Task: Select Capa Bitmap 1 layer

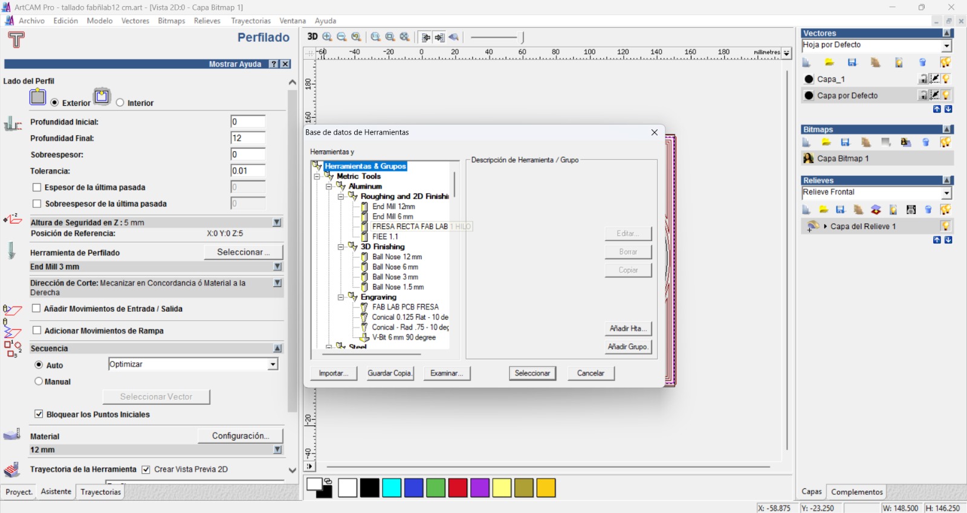Action: click(x=878, y=158)
